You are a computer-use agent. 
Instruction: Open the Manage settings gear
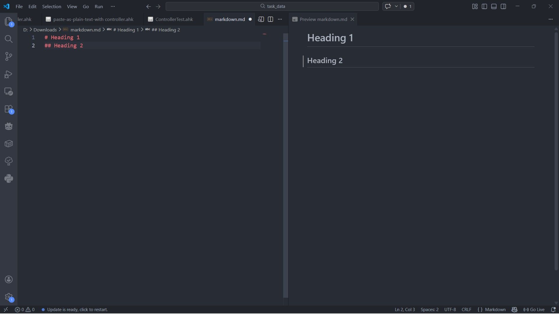tap(8, 297)
